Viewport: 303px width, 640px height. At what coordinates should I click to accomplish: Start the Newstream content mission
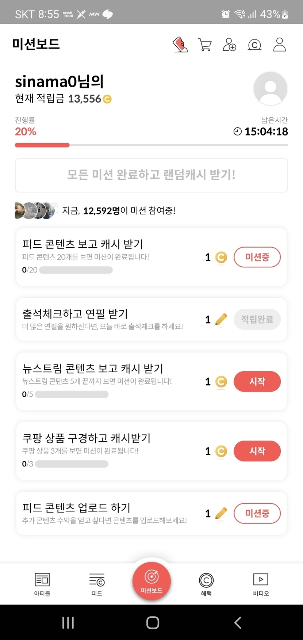[257, 381]
